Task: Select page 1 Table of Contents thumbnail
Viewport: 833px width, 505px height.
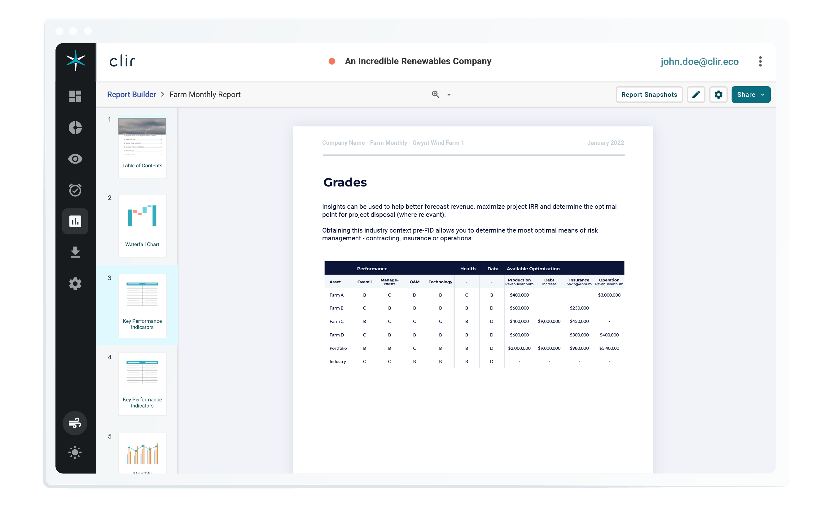Action: pos(142,148)
